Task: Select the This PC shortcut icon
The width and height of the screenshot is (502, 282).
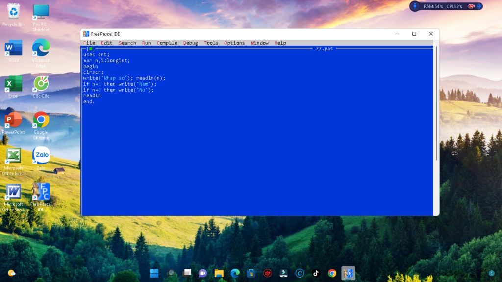Action: [x=41, y=18]
